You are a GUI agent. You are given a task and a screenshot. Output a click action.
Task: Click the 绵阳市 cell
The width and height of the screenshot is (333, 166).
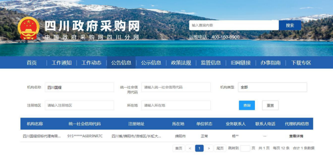[x=180, y=136]
